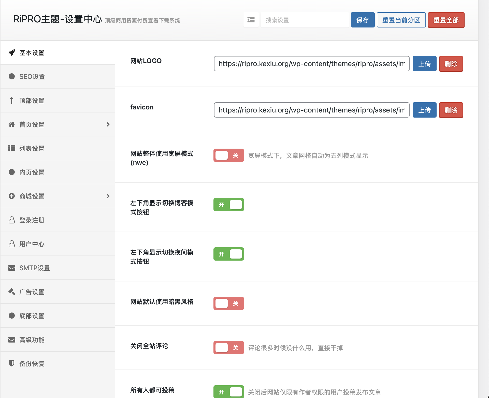Enable the 网站整体使用宽屏模式 toggle
The width and height of the screenshot is (489, 398).
pyautogui.click(x=228, y=155)
